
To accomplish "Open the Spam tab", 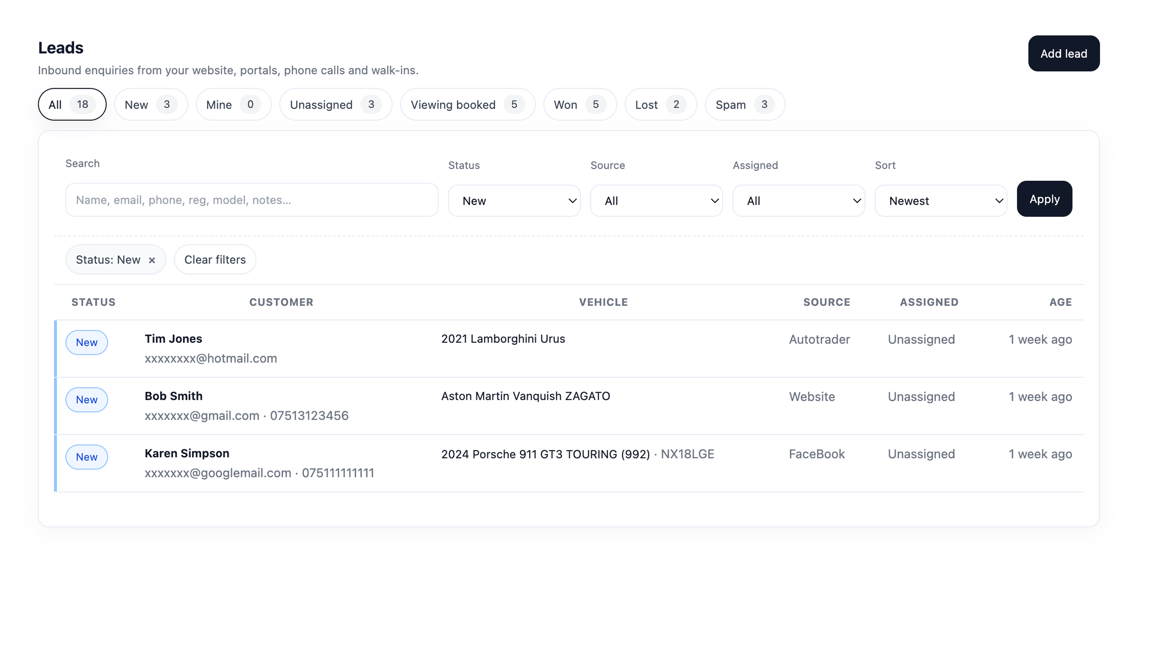I will click(x=744, y=105).
